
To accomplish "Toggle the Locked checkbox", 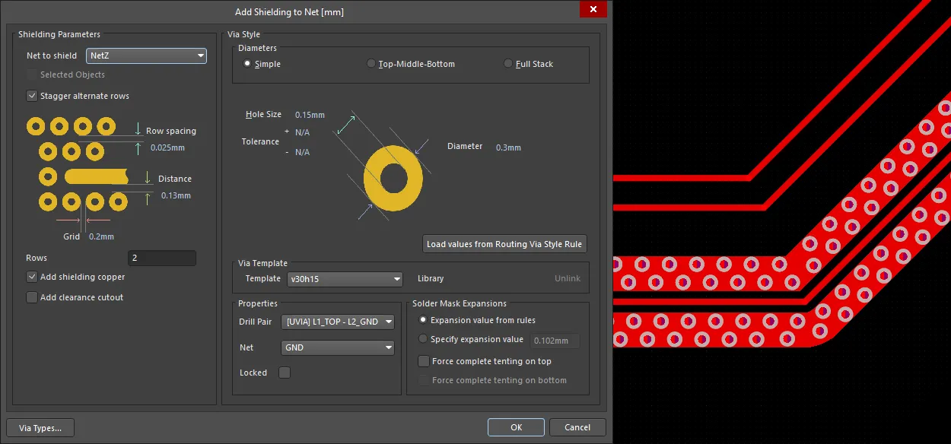I will [x=285, y=373].
